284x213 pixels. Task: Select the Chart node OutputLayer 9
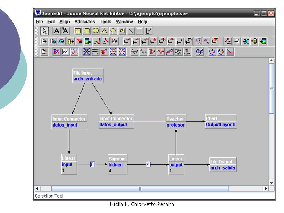pos(221,121)
